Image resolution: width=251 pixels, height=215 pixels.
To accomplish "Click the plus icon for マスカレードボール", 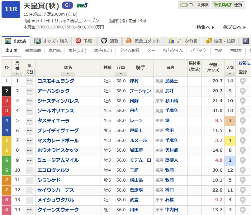I will tap(243, 141).
